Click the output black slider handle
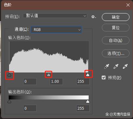Screen dimensions: 133x119 (9, 102)
